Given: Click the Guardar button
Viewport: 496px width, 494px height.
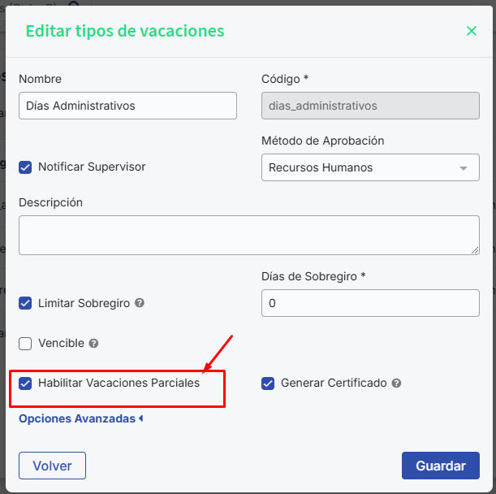Looking at the screenshot, I should (441, 466).
